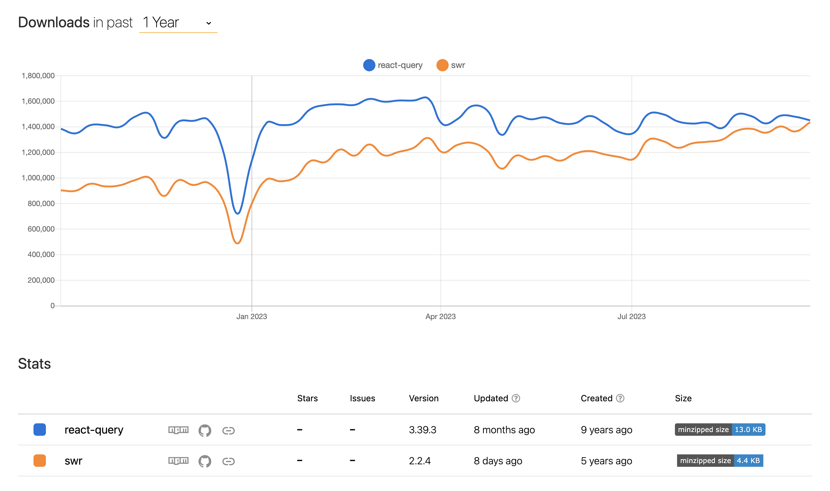Select version 3.39.3 cell

[422, 430]
